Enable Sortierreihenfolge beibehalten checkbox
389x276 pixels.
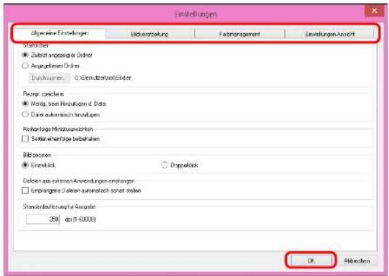point(25,139)
